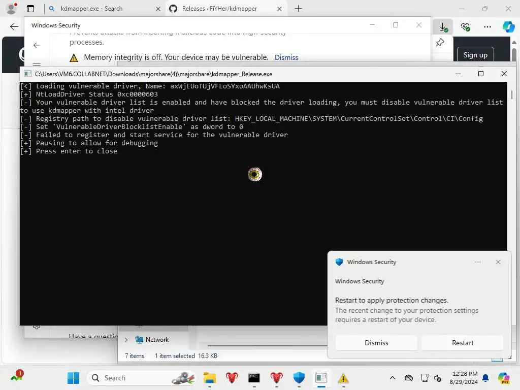
Task: Open the muted volume tray icon
Action: [x=437, y=378]
